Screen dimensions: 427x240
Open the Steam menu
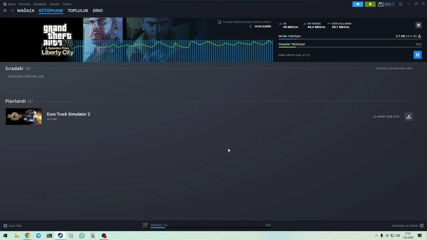(9, 4)
